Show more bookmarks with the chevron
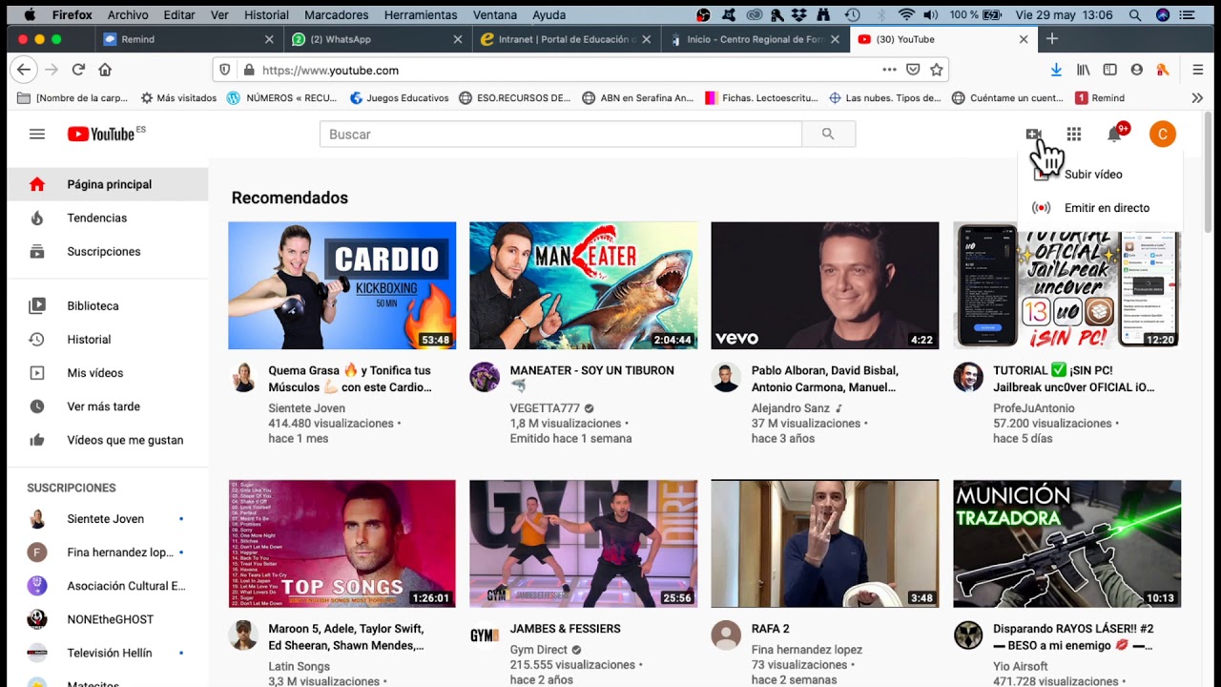 (x=1197, y=97)
